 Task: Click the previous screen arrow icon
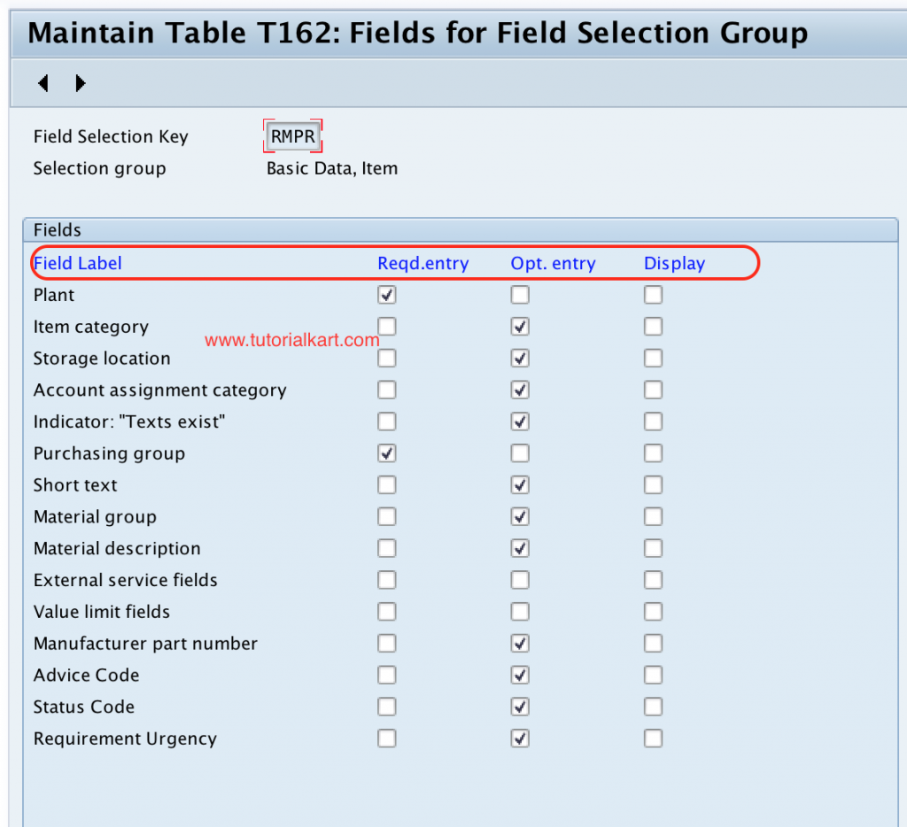point(43,82)
